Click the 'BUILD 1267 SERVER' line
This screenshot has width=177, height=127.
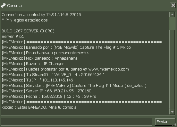pos(28,31)
